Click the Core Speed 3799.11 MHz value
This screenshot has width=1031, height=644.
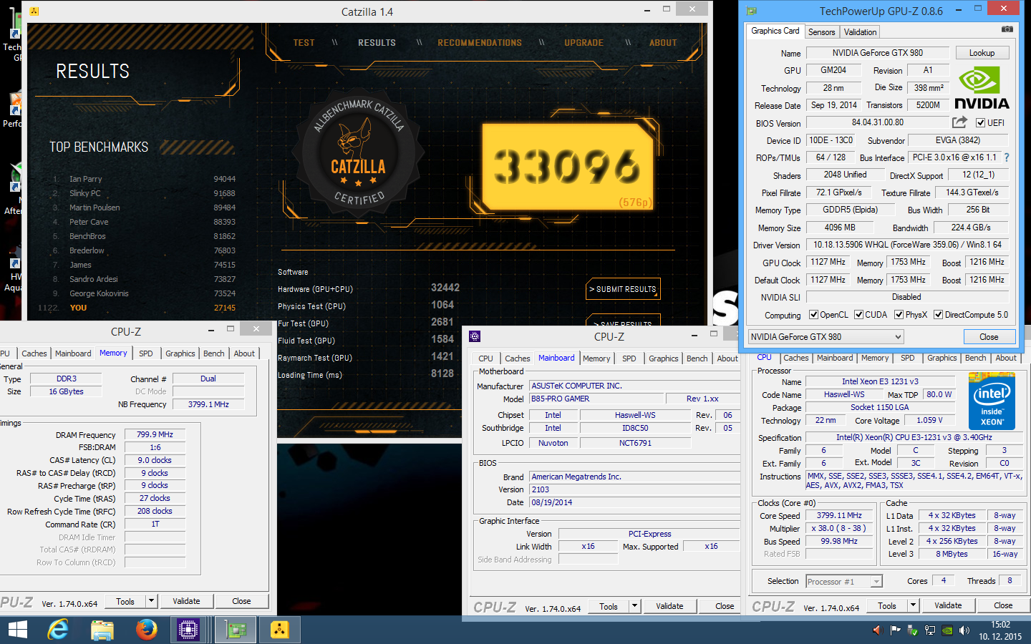[x=839, y=515]
